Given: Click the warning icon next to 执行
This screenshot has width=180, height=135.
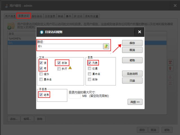Looking at the screenshot, I should point(70,68).
